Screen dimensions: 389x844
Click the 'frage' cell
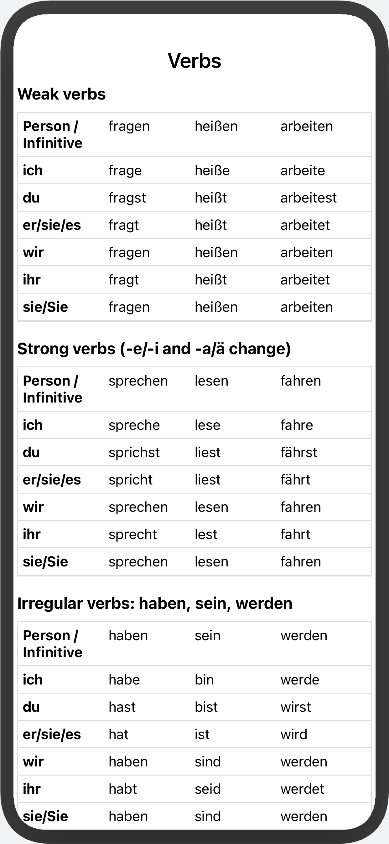(125, 171)
